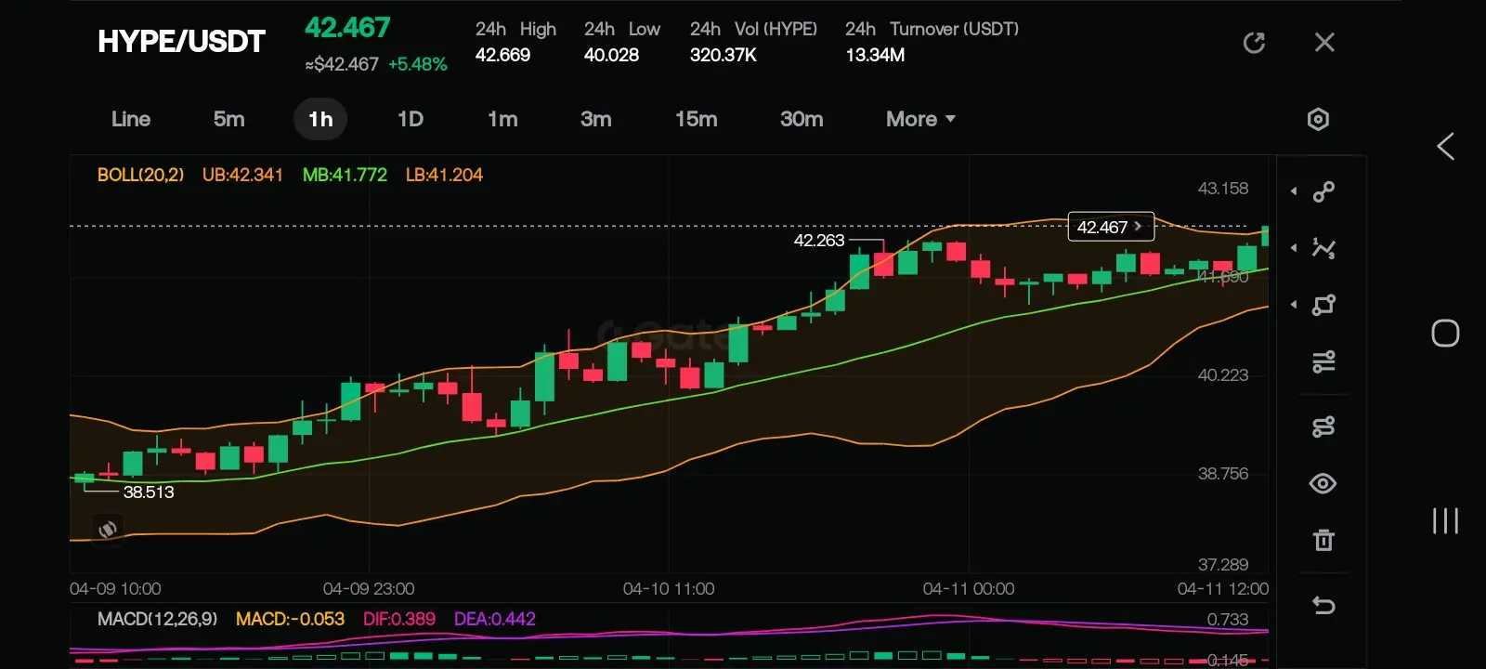1486x669 pixels.
Task: Tap the 43.158 price axis label
Action: pyautogui.click(x=1223, y=189)
